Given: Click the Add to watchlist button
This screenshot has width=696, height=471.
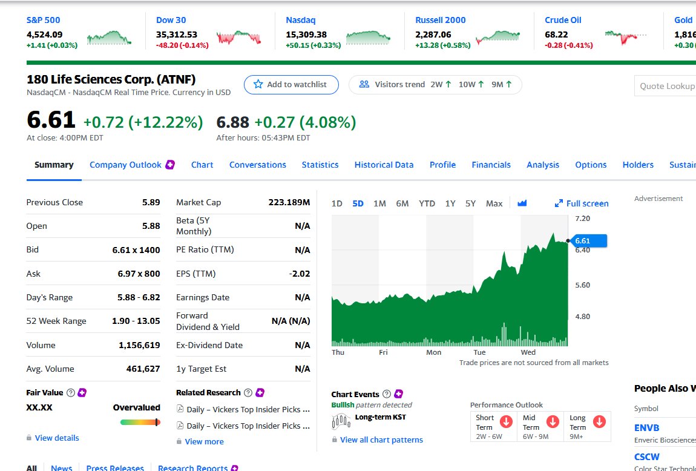Looking at the screenshot, I should (x=291, y=84).
